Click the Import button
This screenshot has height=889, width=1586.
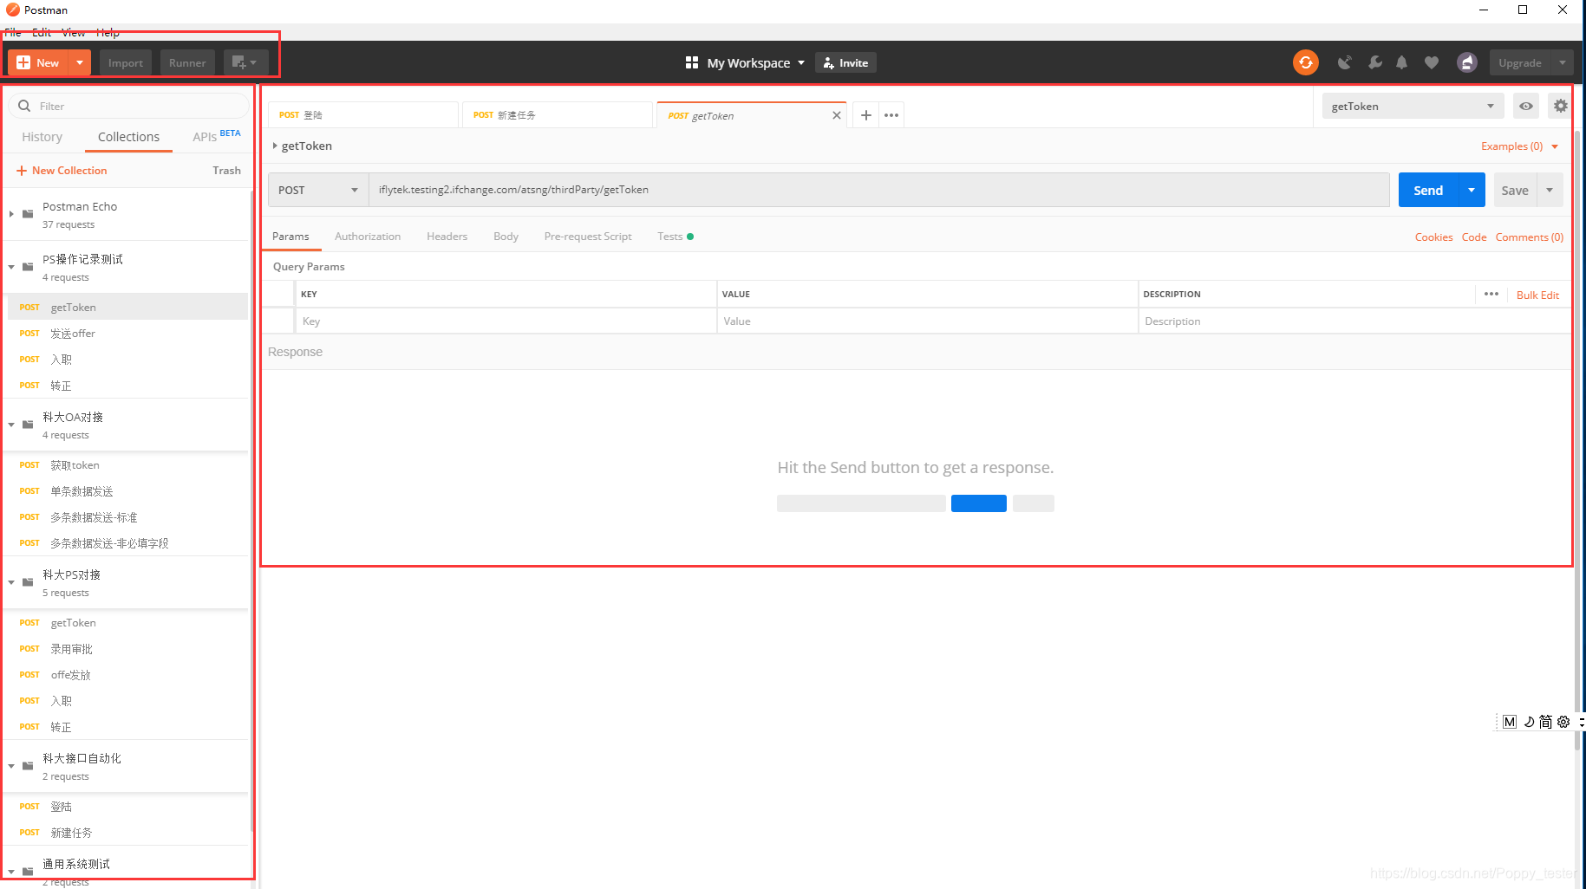pos(126,62)
